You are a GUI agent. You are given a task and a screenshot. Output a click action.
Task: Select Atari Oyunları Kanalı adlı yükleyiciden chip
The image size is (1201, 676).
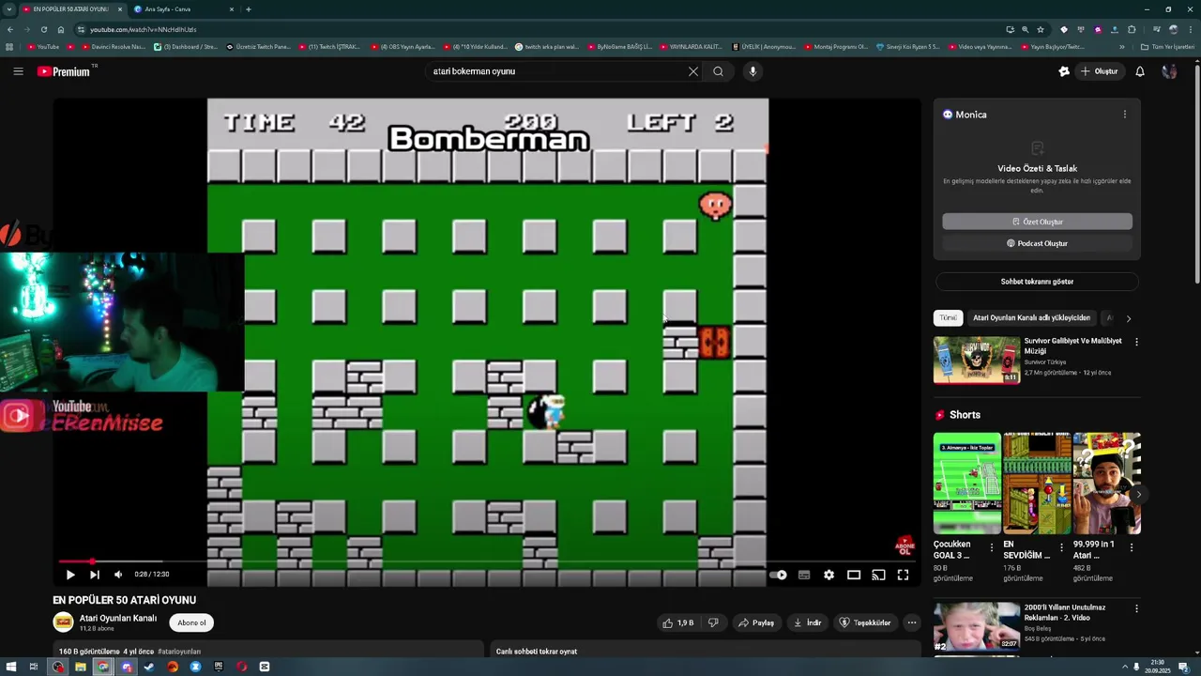[x=1031, y=318]
